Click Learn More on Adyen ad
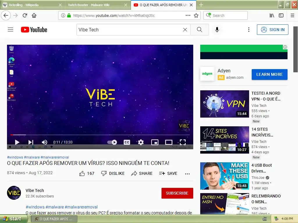 coord(269,74)
